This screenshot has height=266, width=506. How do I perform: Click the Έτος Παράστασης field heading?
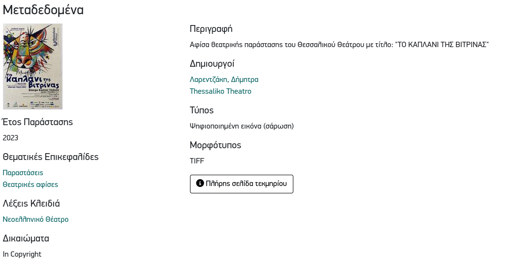click(x=38, y=122)
